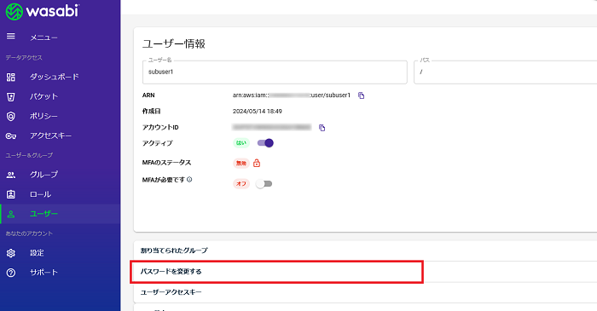Click the ユーザー person icon

pyautogui.click(x=10, y=214)
